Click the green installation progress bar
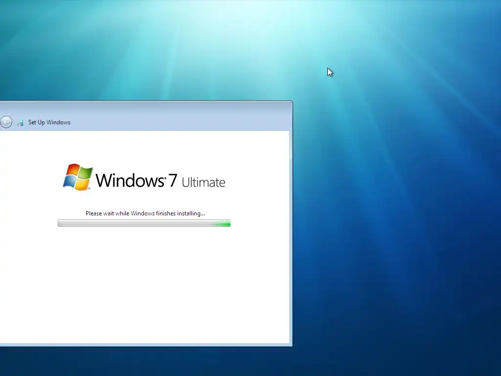Screen dimensions: 501x376 [x=144, y=223]
